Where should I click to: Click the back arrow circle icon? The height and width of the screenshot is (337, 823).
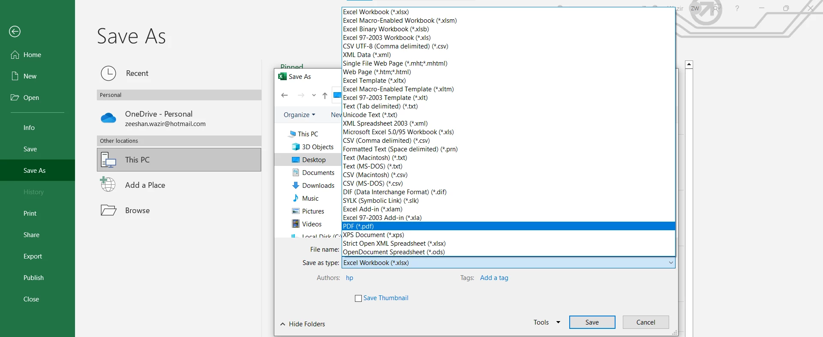coord(15,31)
